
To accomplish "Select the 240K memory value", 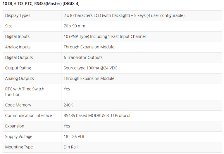I will pyautogui.click(x=68, y=105).
